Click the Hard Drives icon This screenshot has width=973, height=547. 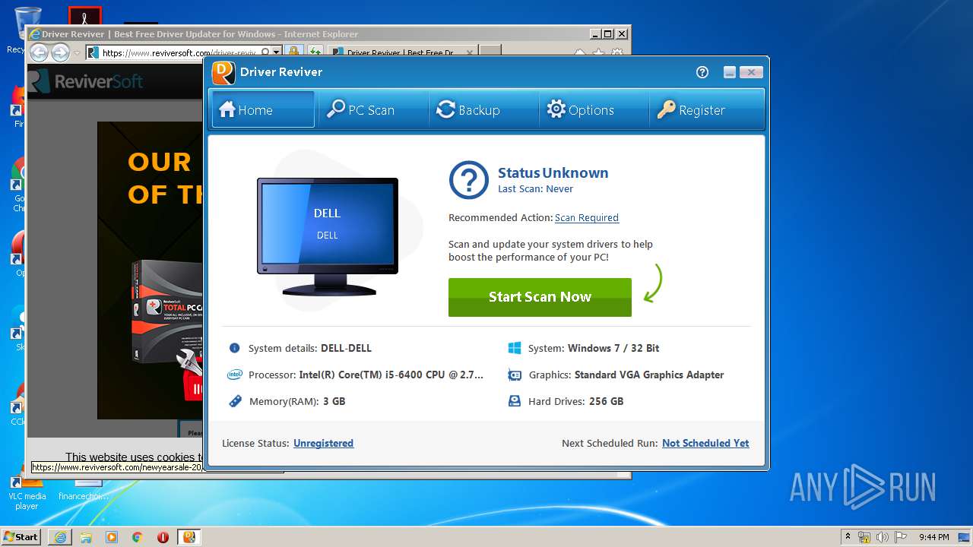515,401
